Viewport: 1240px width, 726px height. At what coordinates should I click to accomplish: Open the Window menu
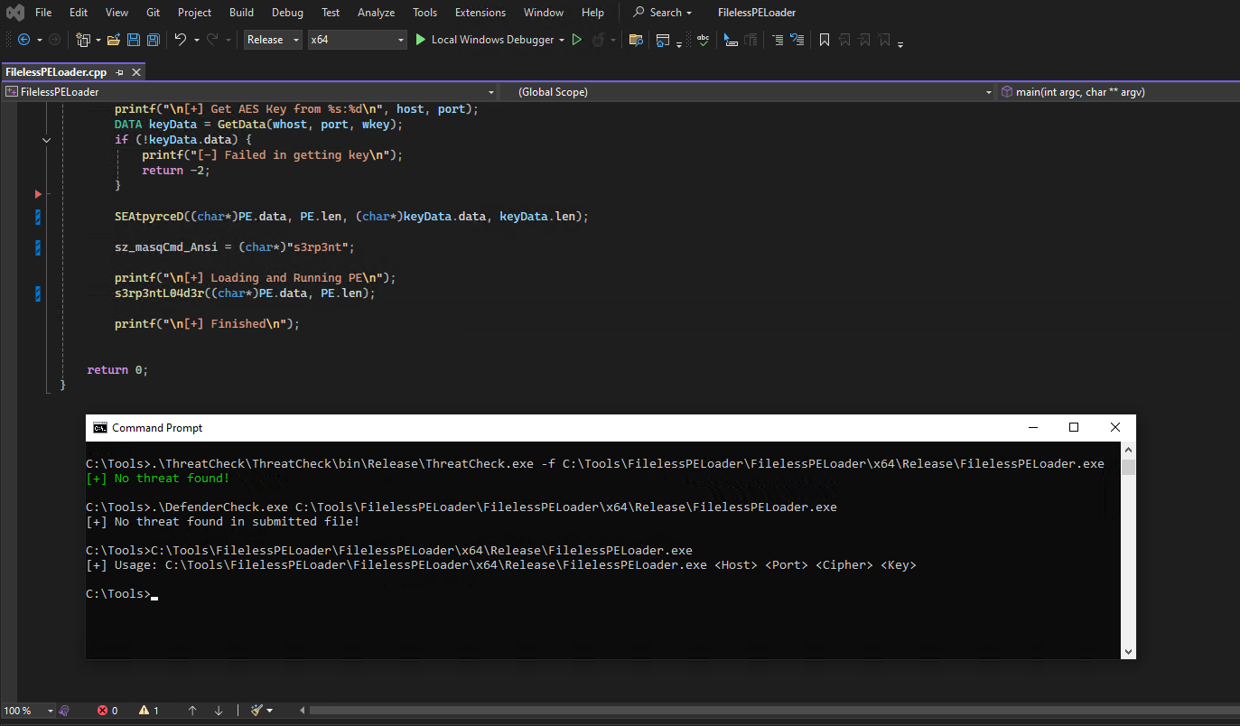pos(544,13)
